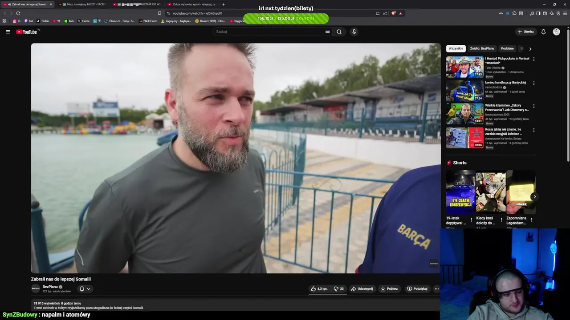Open YouTube notifications bell
The width and height of the screenshot is (570, 320).
tap(543, 32)
